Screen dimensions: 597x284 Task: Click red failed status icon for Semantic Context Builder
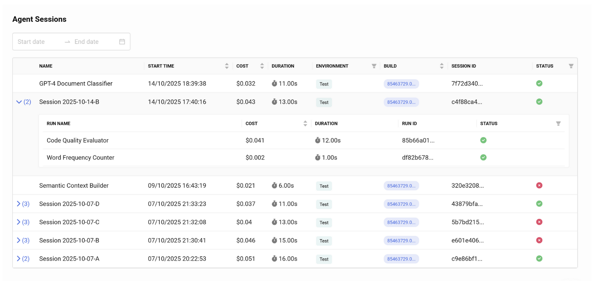tap(539, 185)
